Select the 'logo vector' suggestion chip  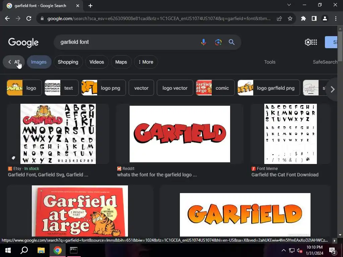[x=175, y=88]
